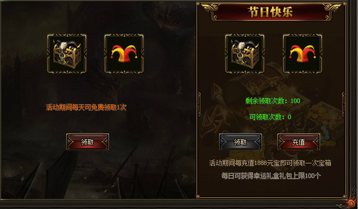
Task: Click the 每日可获得幸运礼盒礼包上限100个 text line
Action: (271, 176)
